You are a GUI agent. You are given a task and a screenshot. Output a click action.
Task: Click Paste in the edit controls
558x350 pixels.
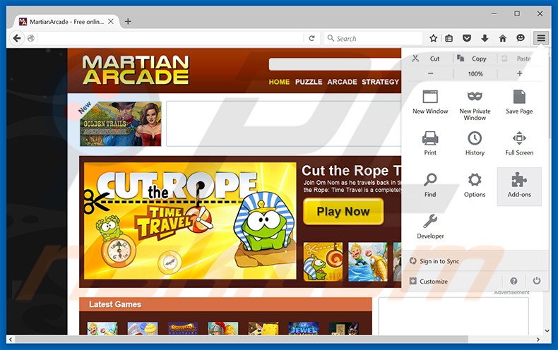click(x=520, y=59)
